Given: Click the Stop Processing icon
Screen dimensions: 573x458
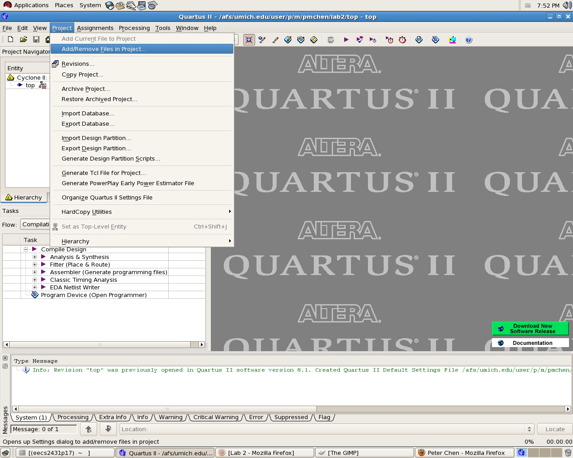Looking at the screenshot, I should tap(330, 40).
